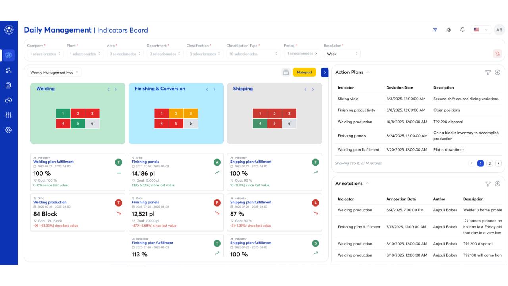Screen dimensions: 508x286
Task: Collapse the Action Plans panel
Action: pos(368,72)
